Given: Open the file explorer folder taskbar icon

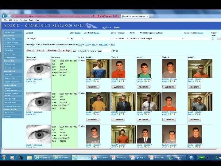Looking at the screenshot, I should pos(29,157).
